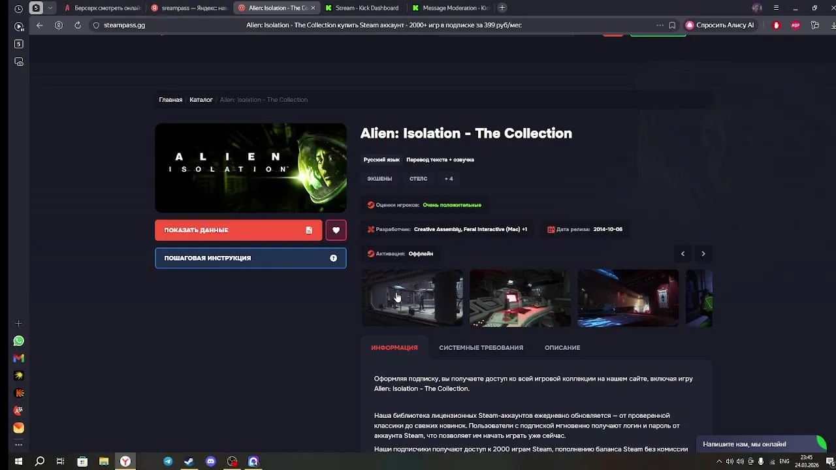Click the Alien Isolation cover image
Image resolution: width=836 pixels, height=470 pixels.
[251, 168]
